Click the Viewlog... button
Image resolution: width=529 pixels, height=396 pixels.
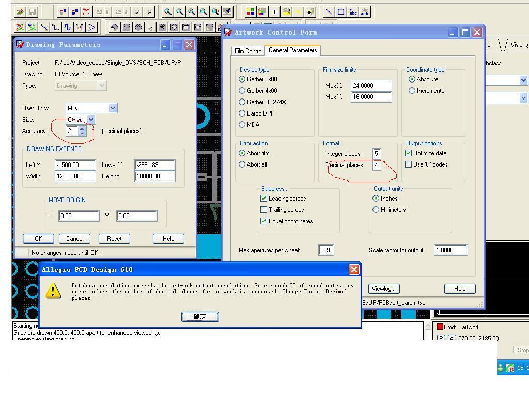click(x=384, y=289)
